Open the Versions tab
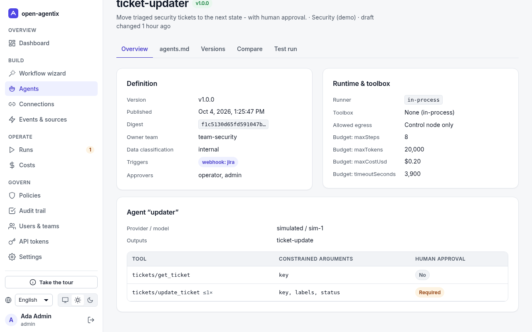The width and height of the screenshot is (532, 332). coord(213,49)
